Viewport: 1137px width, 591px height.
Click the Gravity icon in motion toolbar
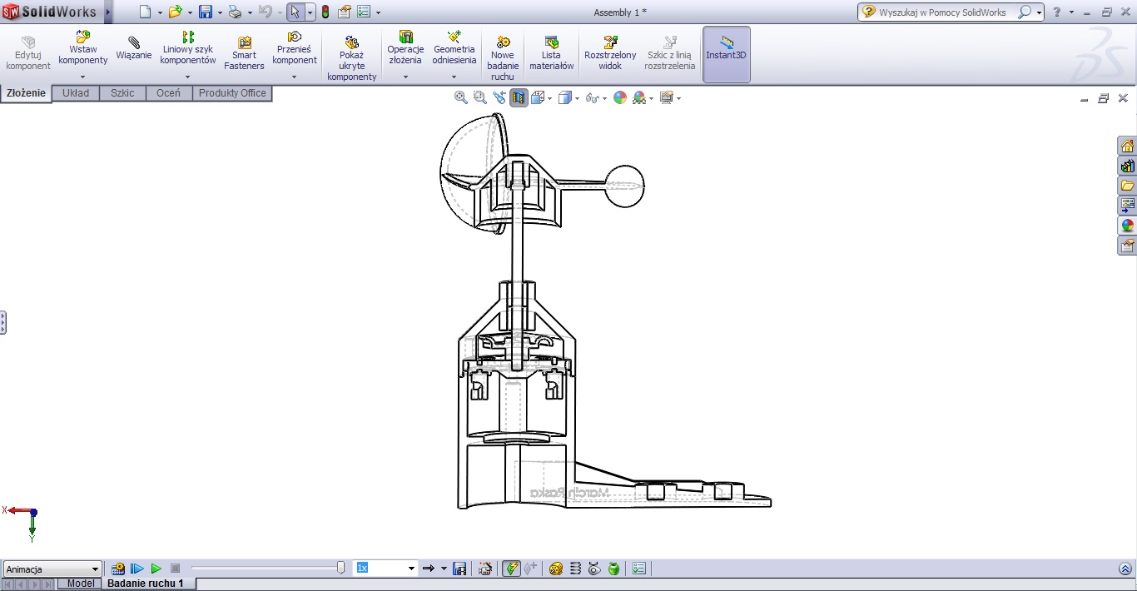(613, 568)
